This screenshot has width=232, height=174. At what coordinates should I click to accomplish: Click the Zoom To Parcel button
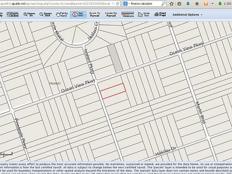(x=95, y=14)
